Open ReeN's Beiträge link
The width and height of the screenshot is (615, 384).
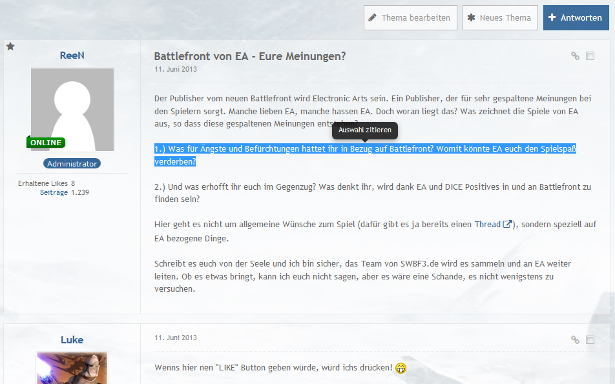(x=54, y=192)
